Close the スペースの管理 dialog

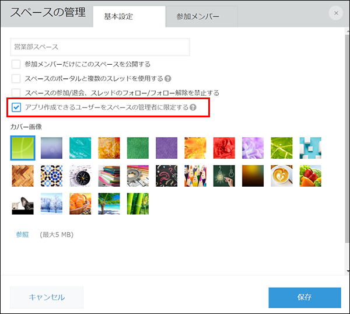click(x=336, y=13)
